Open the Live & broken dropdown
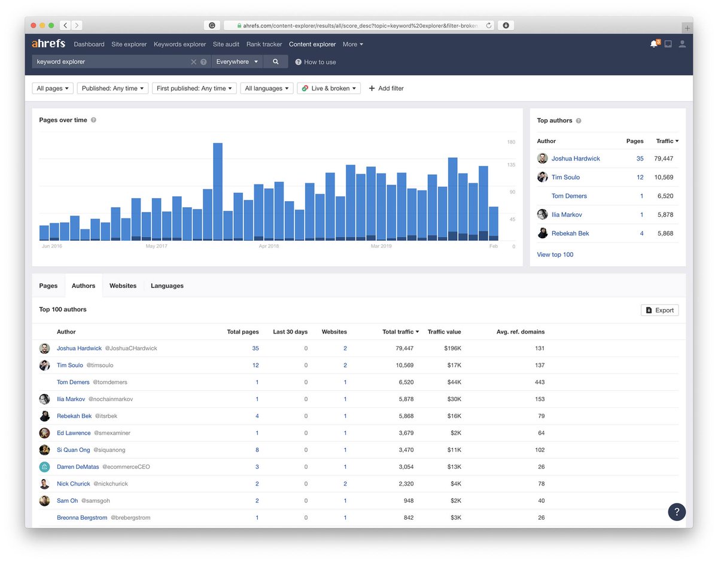The height and width of the screenshot is (561, 718). click(x=328, y=88)
